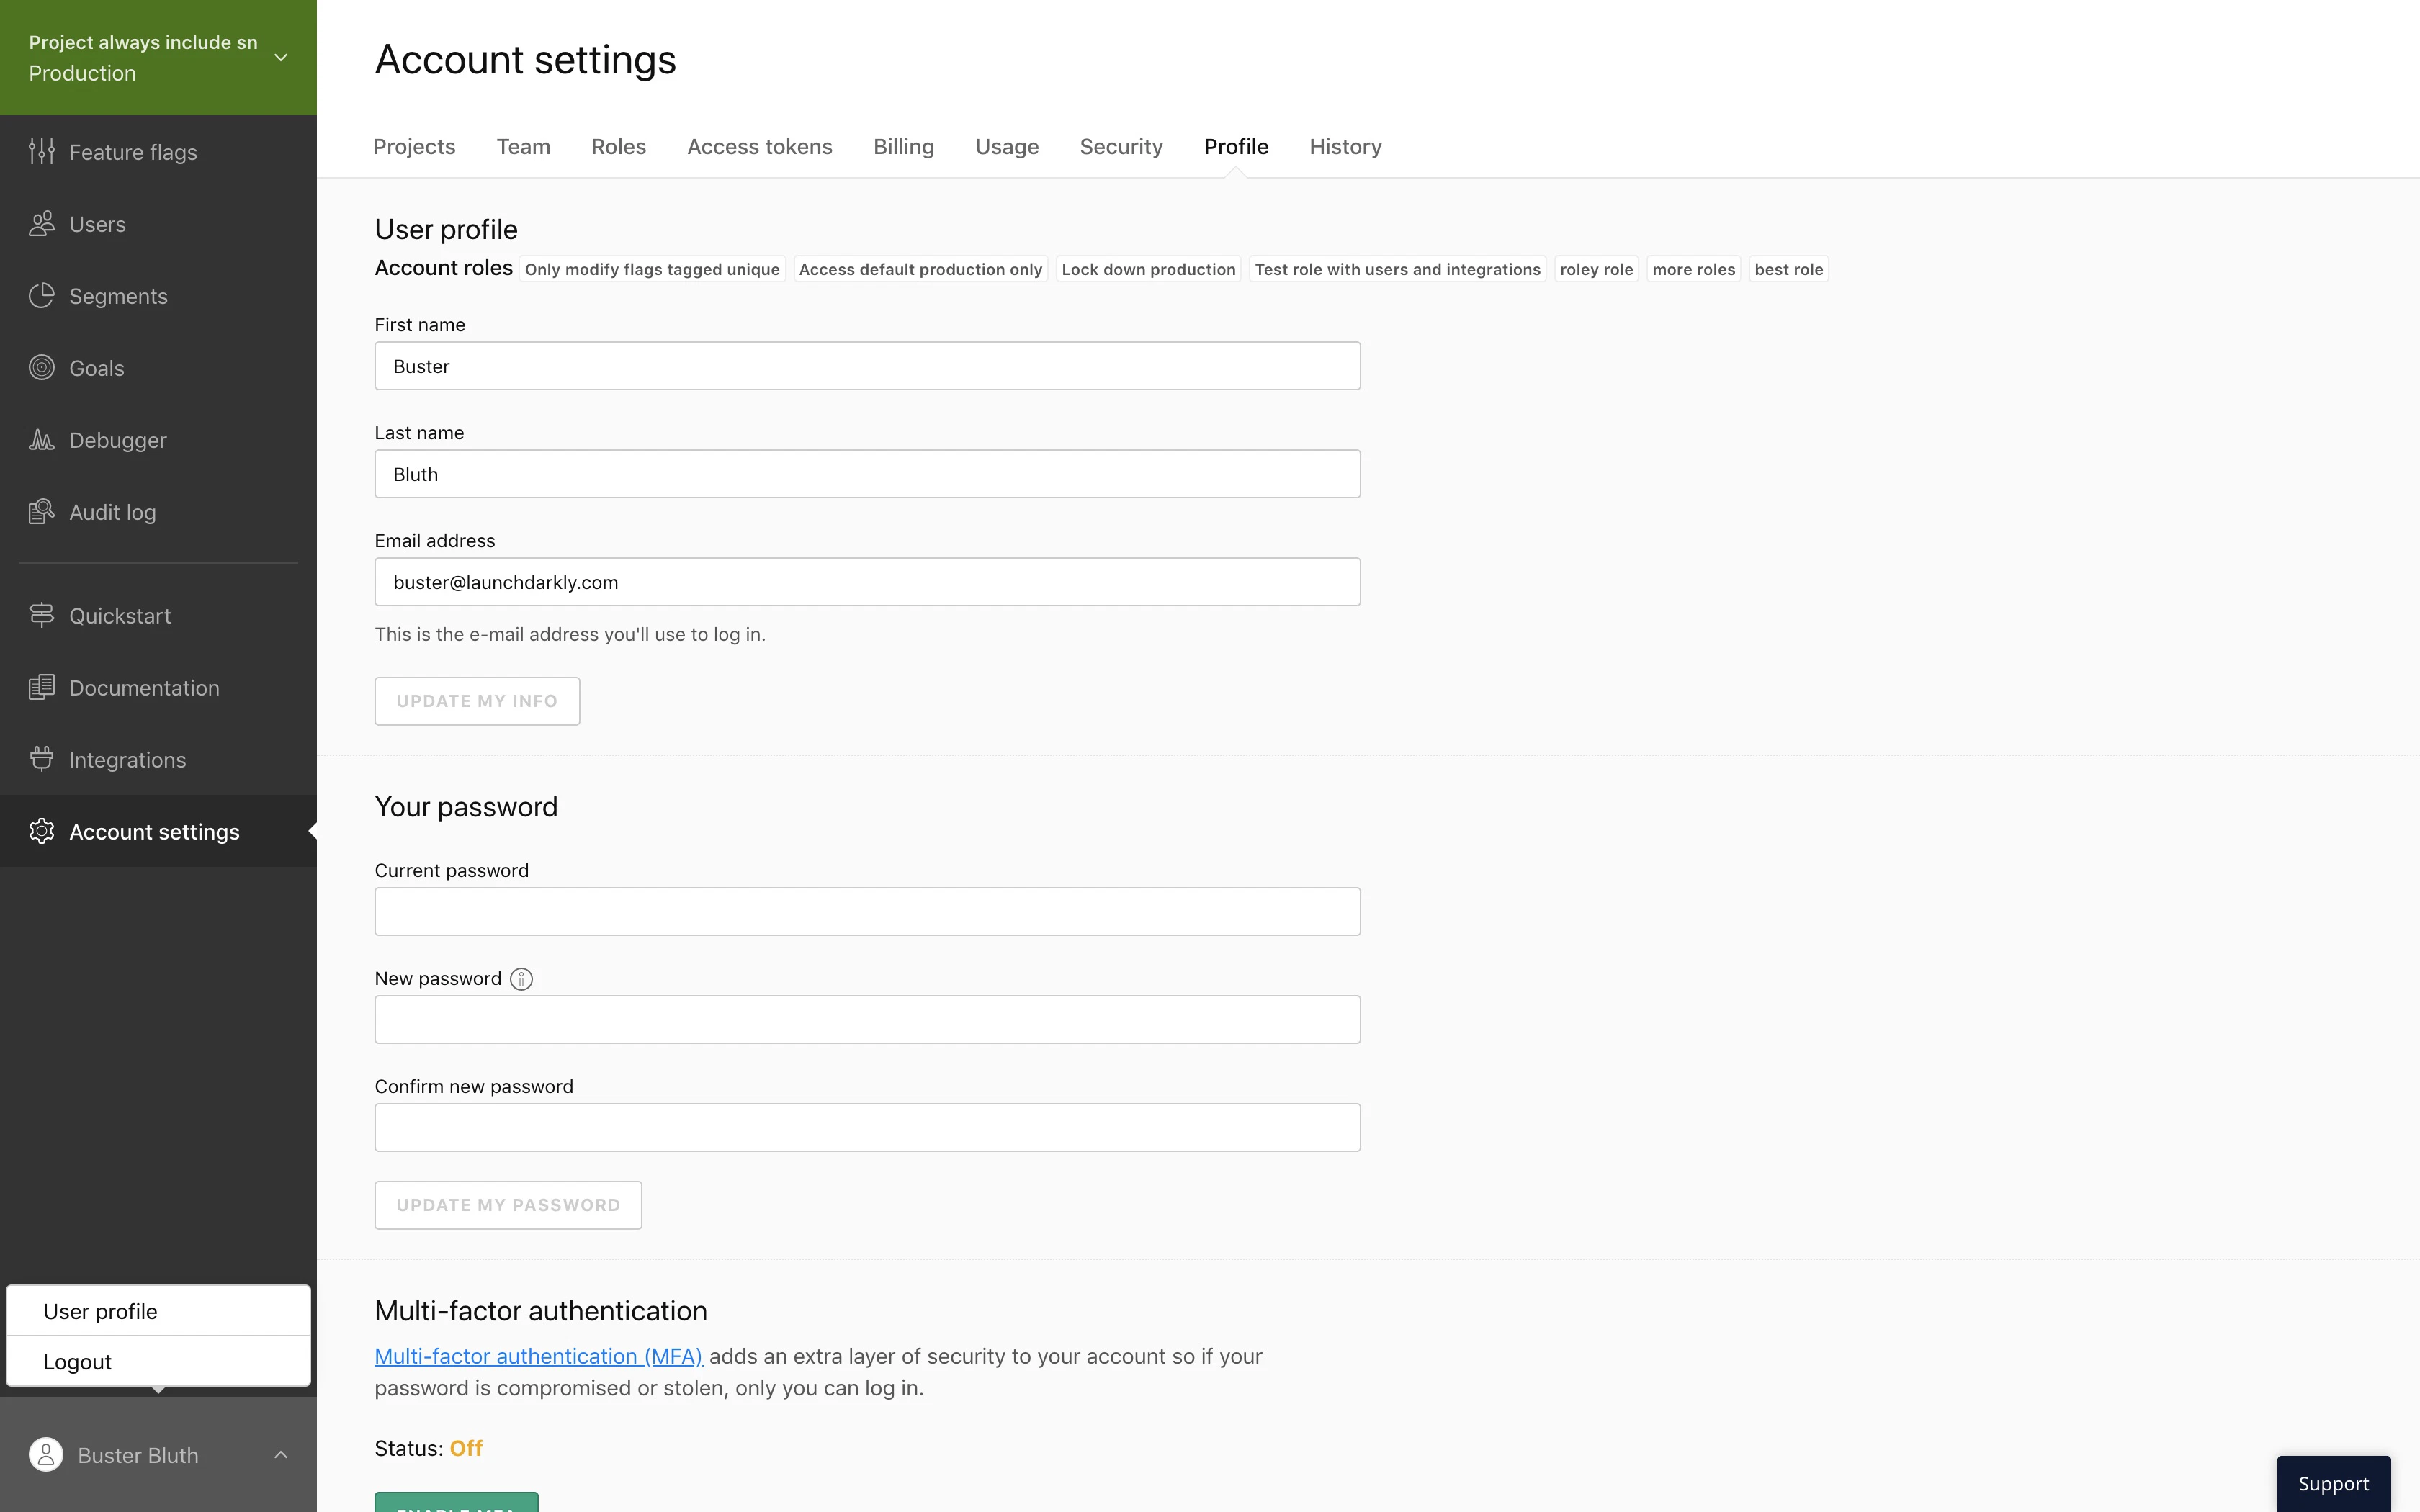Click the Goals target icon
The height and width of the screenshot is (1512, 2420).
point(41,367)
